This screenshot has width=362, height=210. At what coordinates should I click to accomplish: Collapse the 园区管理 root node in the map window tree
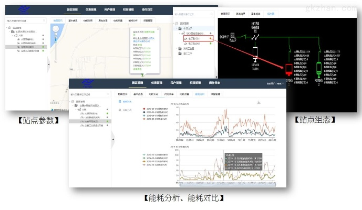click(8, 28)
